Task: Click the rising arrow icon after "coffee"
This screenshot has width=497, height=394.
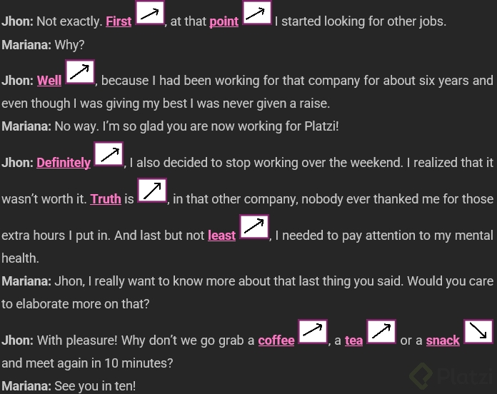Action: (313, 333)
